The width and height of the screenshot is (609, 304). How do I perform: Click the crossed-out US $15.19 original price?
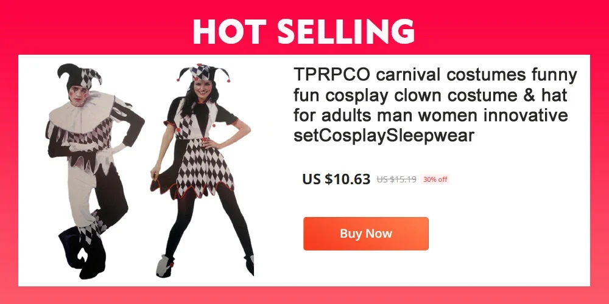point(396,179)
